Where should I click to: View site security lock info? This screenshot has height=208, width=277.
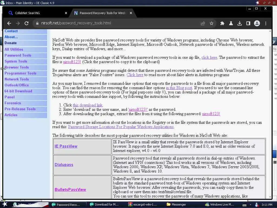click(x=37, y=23)
